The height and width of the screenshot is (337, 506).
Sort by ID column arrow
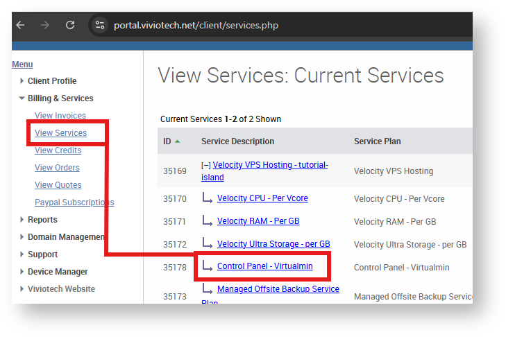(x=178, y=141)
